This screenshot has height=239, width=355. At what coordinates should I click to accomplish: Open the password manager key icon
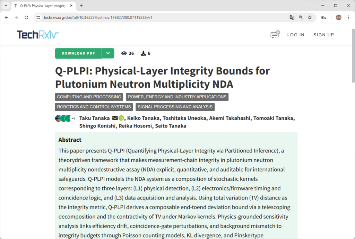323,17
